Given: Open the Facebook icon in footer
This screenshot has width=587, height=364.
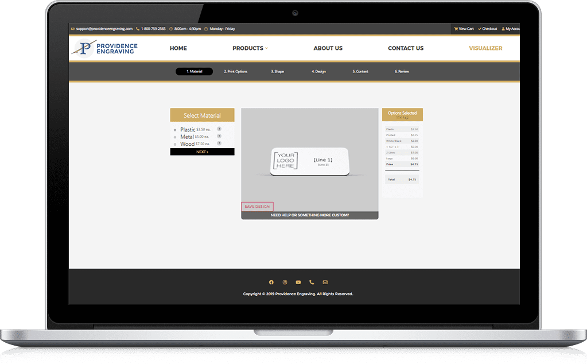Looking at the screenshot, I should click(x=271, y=282).
